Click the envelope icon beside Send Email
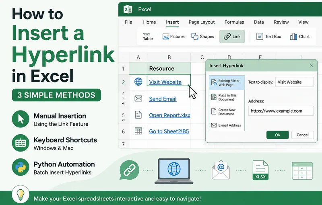The width and height of the screenshot is (322, 205). [138, 98]
